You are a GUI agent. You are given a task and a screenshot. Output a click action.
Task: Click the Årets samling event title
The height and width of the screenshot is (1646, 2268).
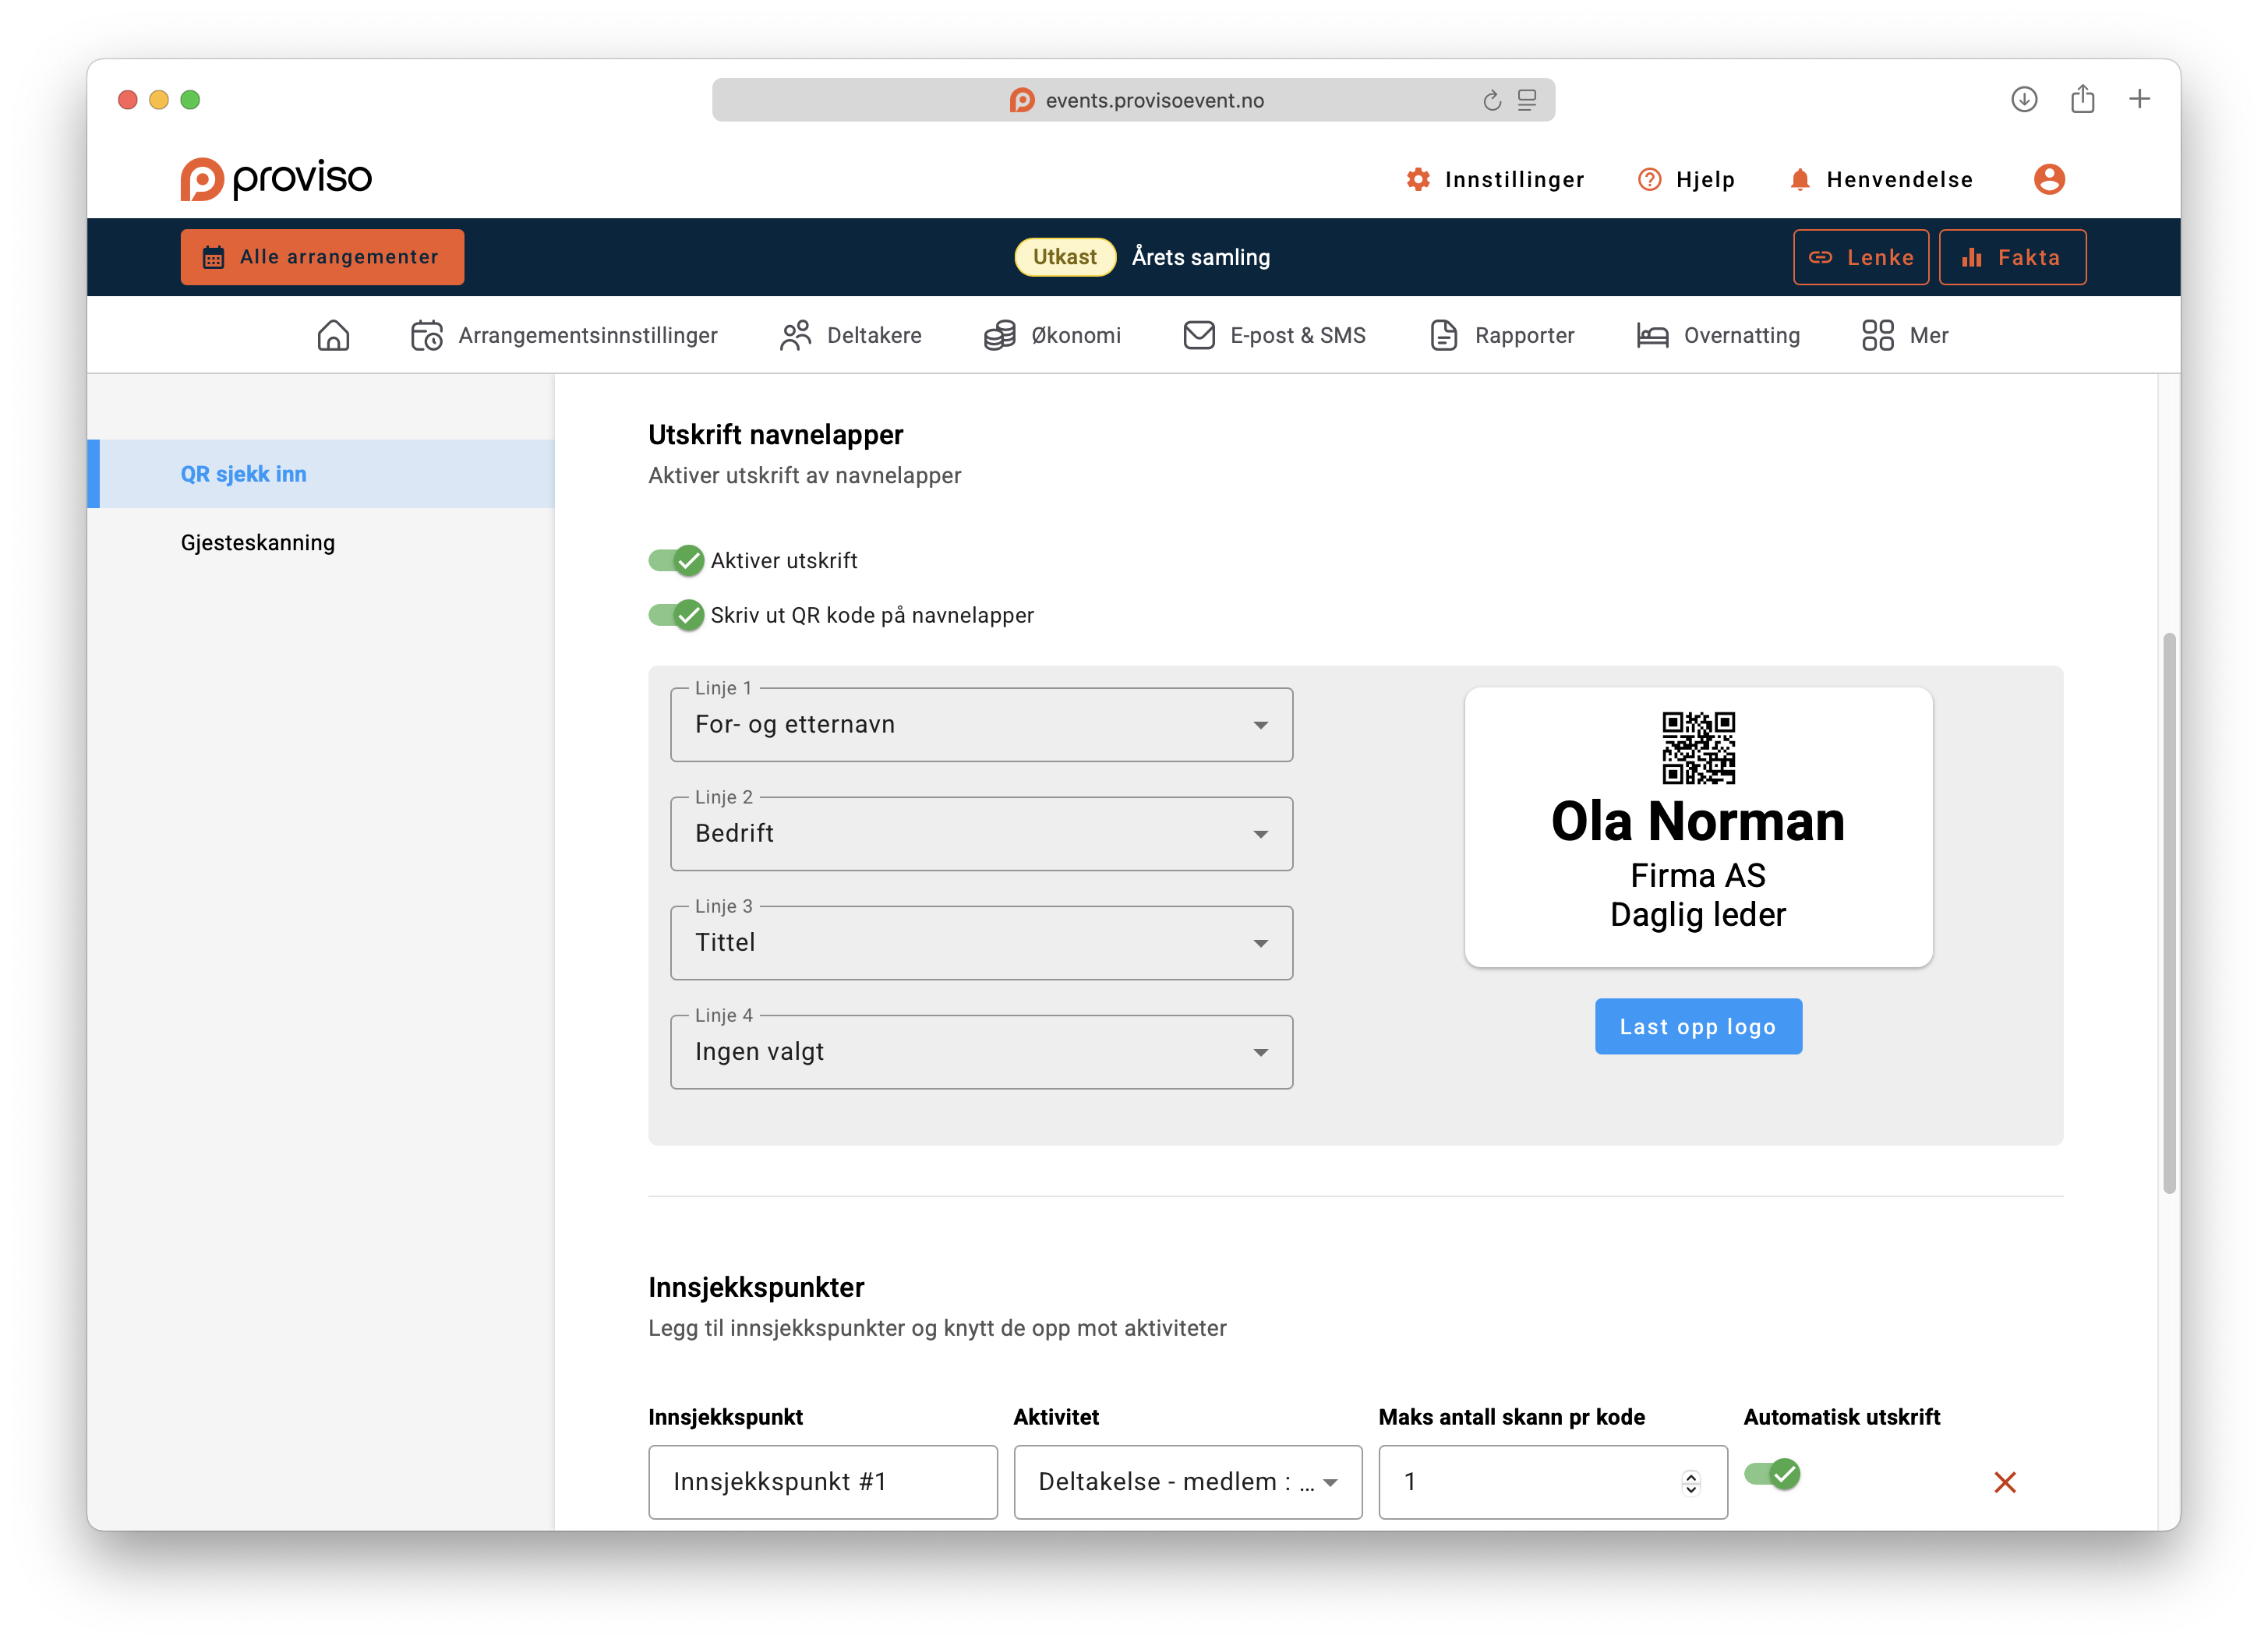pyautogui.click(x=1200, y=257)
